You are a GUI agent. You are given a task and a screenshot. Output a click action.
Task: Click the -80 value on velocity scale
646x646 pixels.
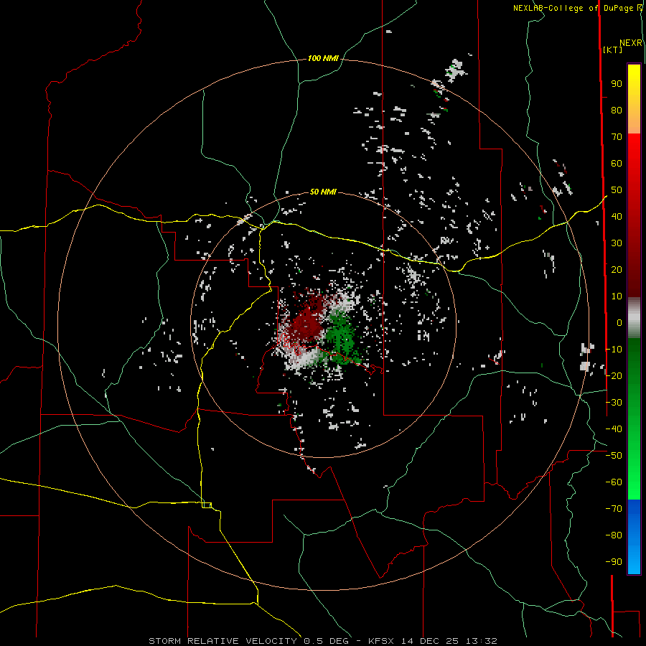614,535
